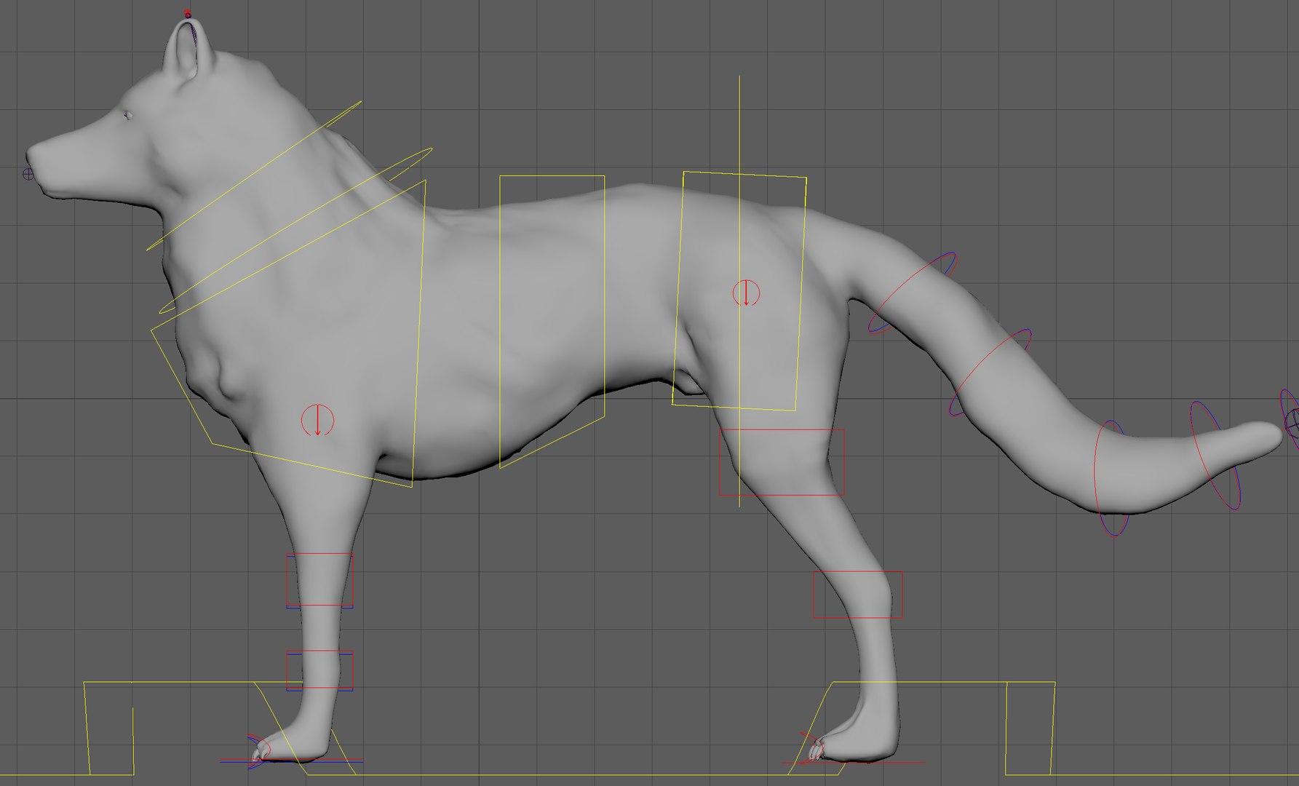Select the red circular shoulder control with arrow

click(317, 420)
